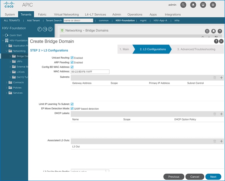Click the third circular icon beside HXV-Foundation title
Image resolution: width=225 pixels, height=181 pixels.
pyautogui.click(x=50, y=29)
